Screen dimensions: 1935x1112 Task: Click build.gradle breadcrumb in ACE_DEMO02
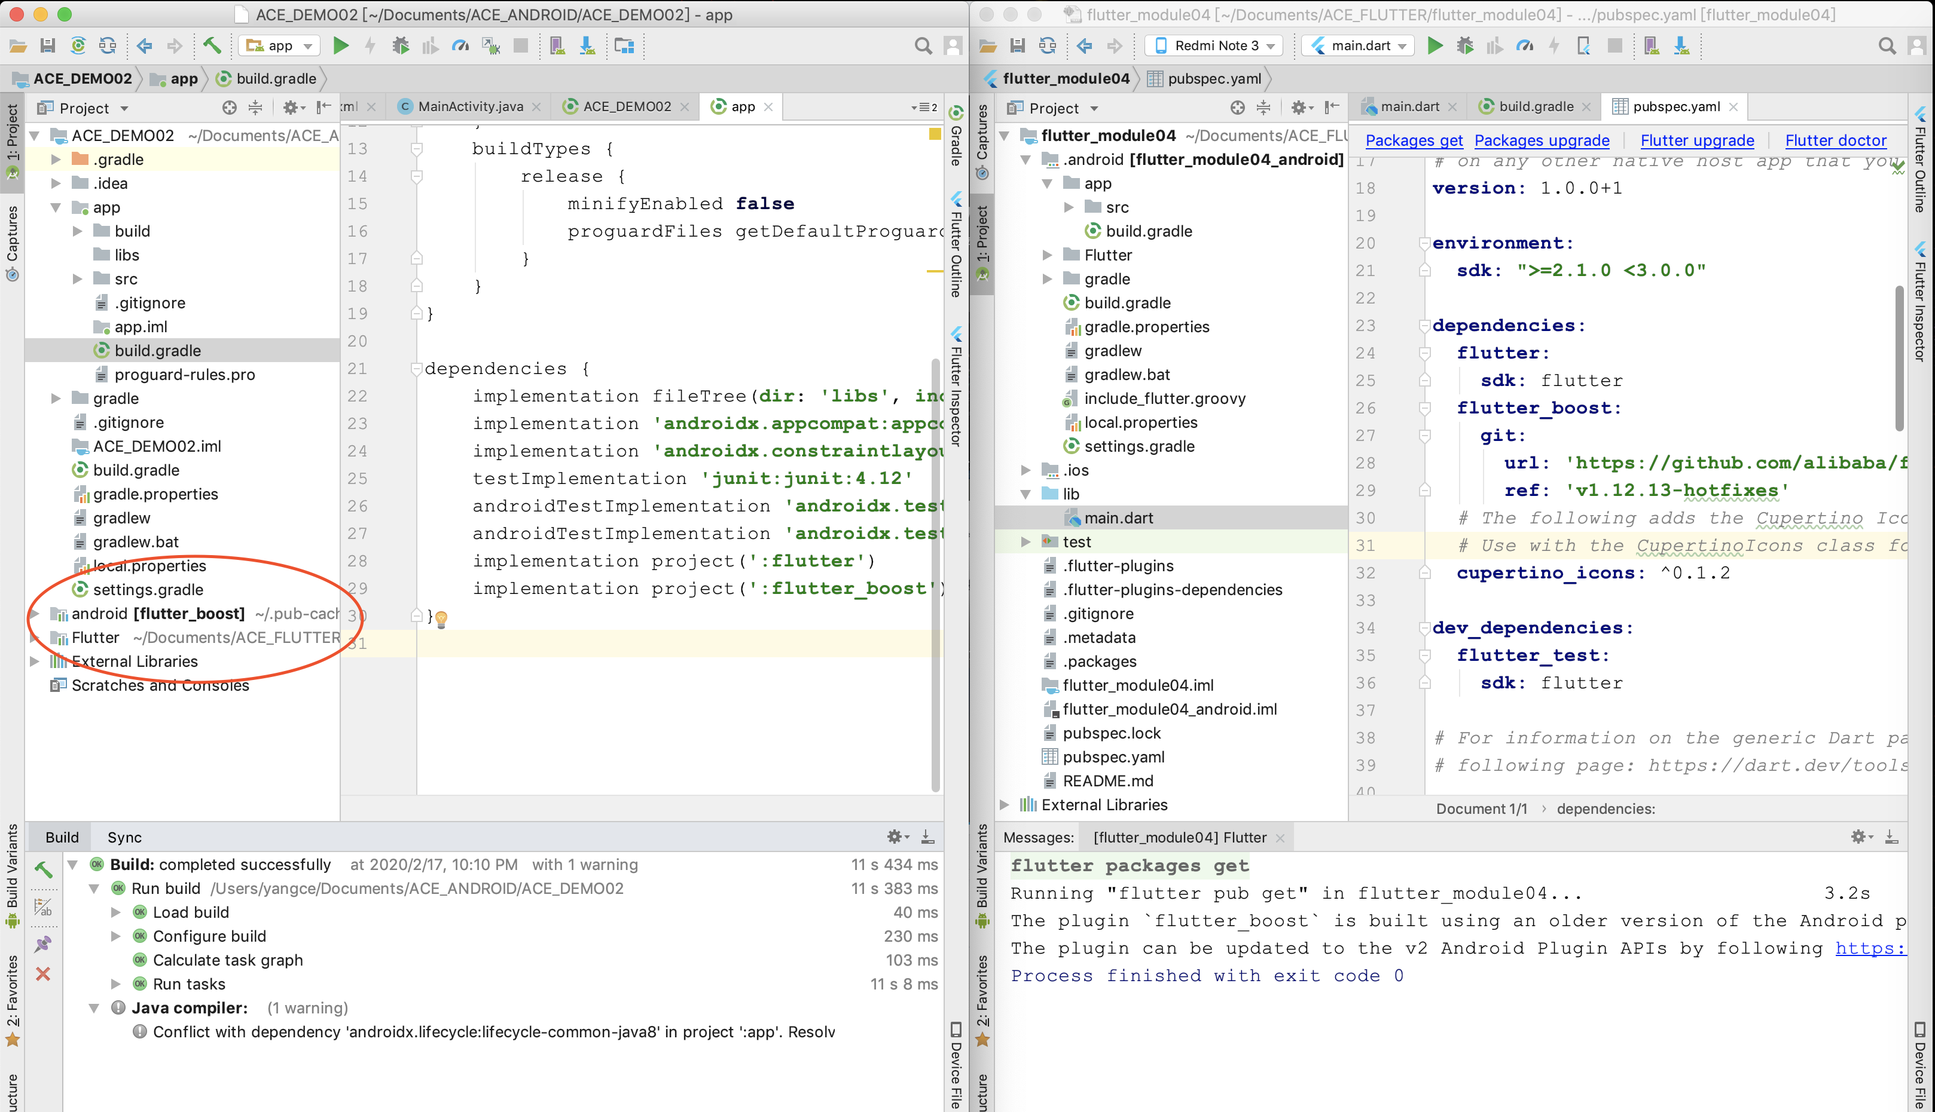(267, 79)
